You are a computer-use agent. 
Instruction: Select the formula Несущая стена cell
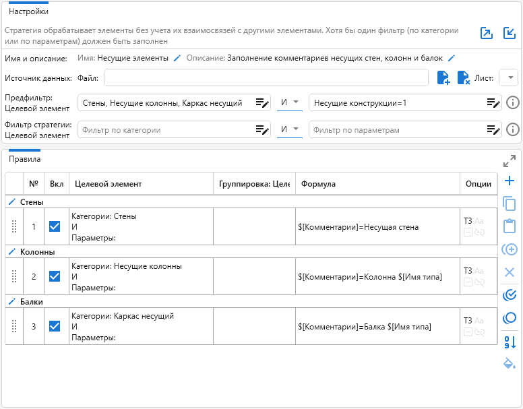(x=377, y=226)
